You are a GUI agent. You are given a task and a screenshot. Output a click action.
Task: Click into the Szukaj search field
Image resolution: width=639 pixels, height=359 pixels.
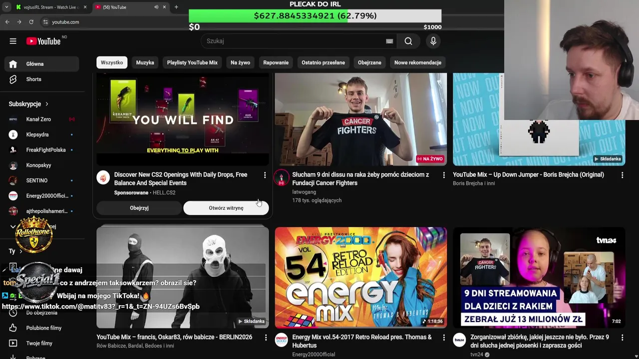point(295,41)
